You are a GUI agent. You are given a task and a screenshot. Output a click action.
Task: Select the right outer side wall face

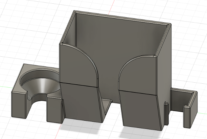164,68
